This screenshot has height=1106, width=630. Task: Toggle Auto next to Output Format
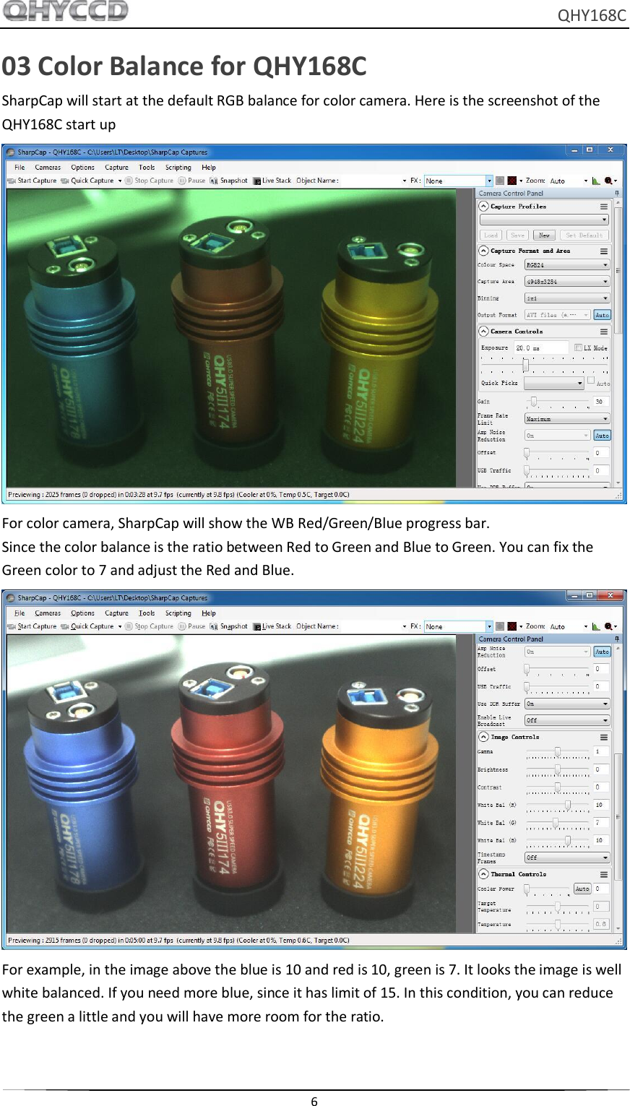[603, 315]
